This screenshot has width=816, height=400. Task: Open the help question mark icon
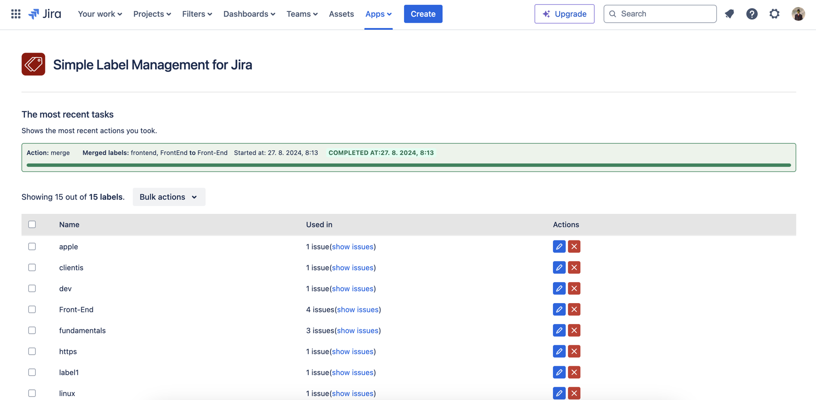pyautogui.click(x=752, y=14)
